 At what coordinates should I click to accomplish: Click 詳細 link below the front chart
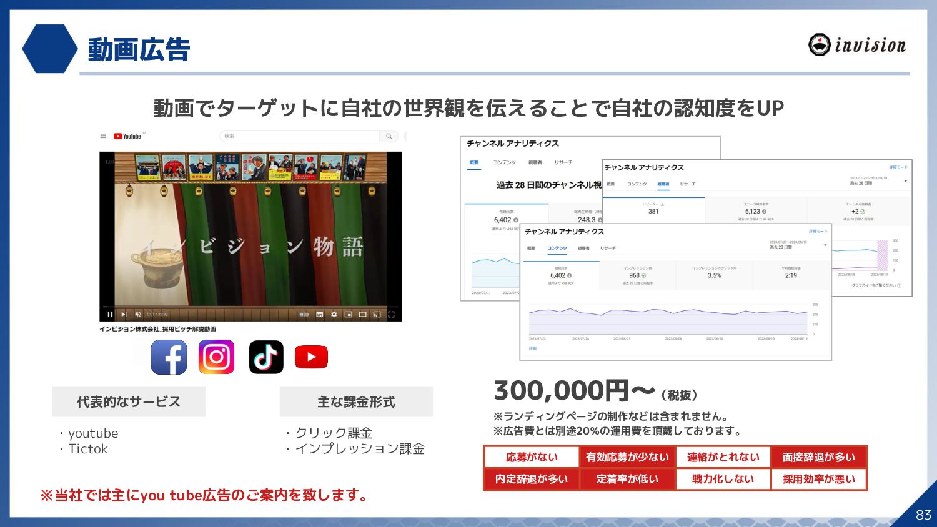pos(533,348)
